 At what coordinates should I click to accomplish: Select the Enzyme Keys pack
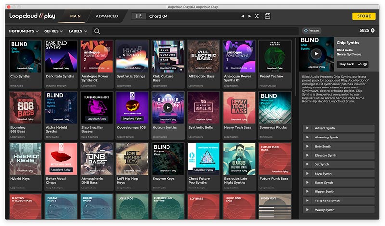[x=168, y=166]
